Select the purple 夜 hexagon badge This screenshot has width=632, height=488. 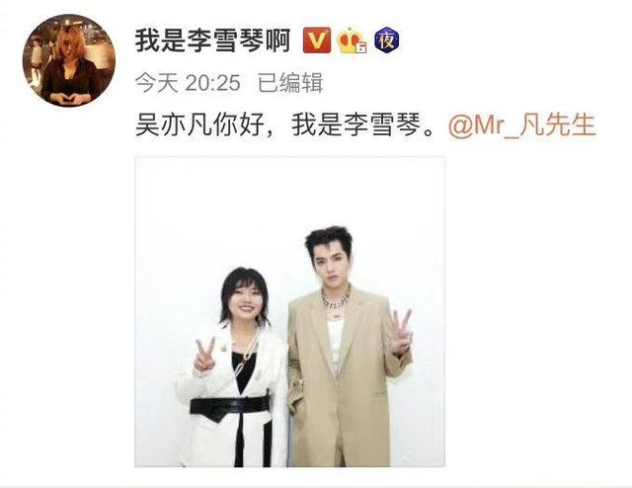coord(387,41)
